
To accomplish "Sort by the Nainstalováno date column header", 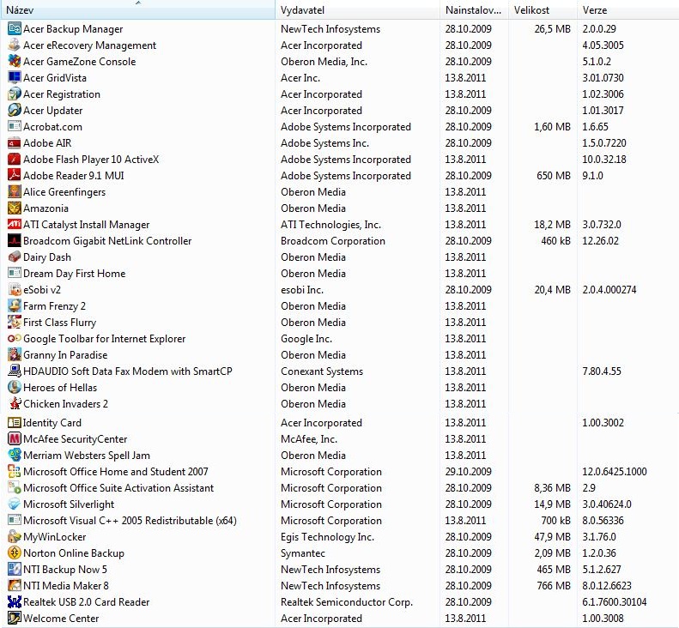I will 474,9.
